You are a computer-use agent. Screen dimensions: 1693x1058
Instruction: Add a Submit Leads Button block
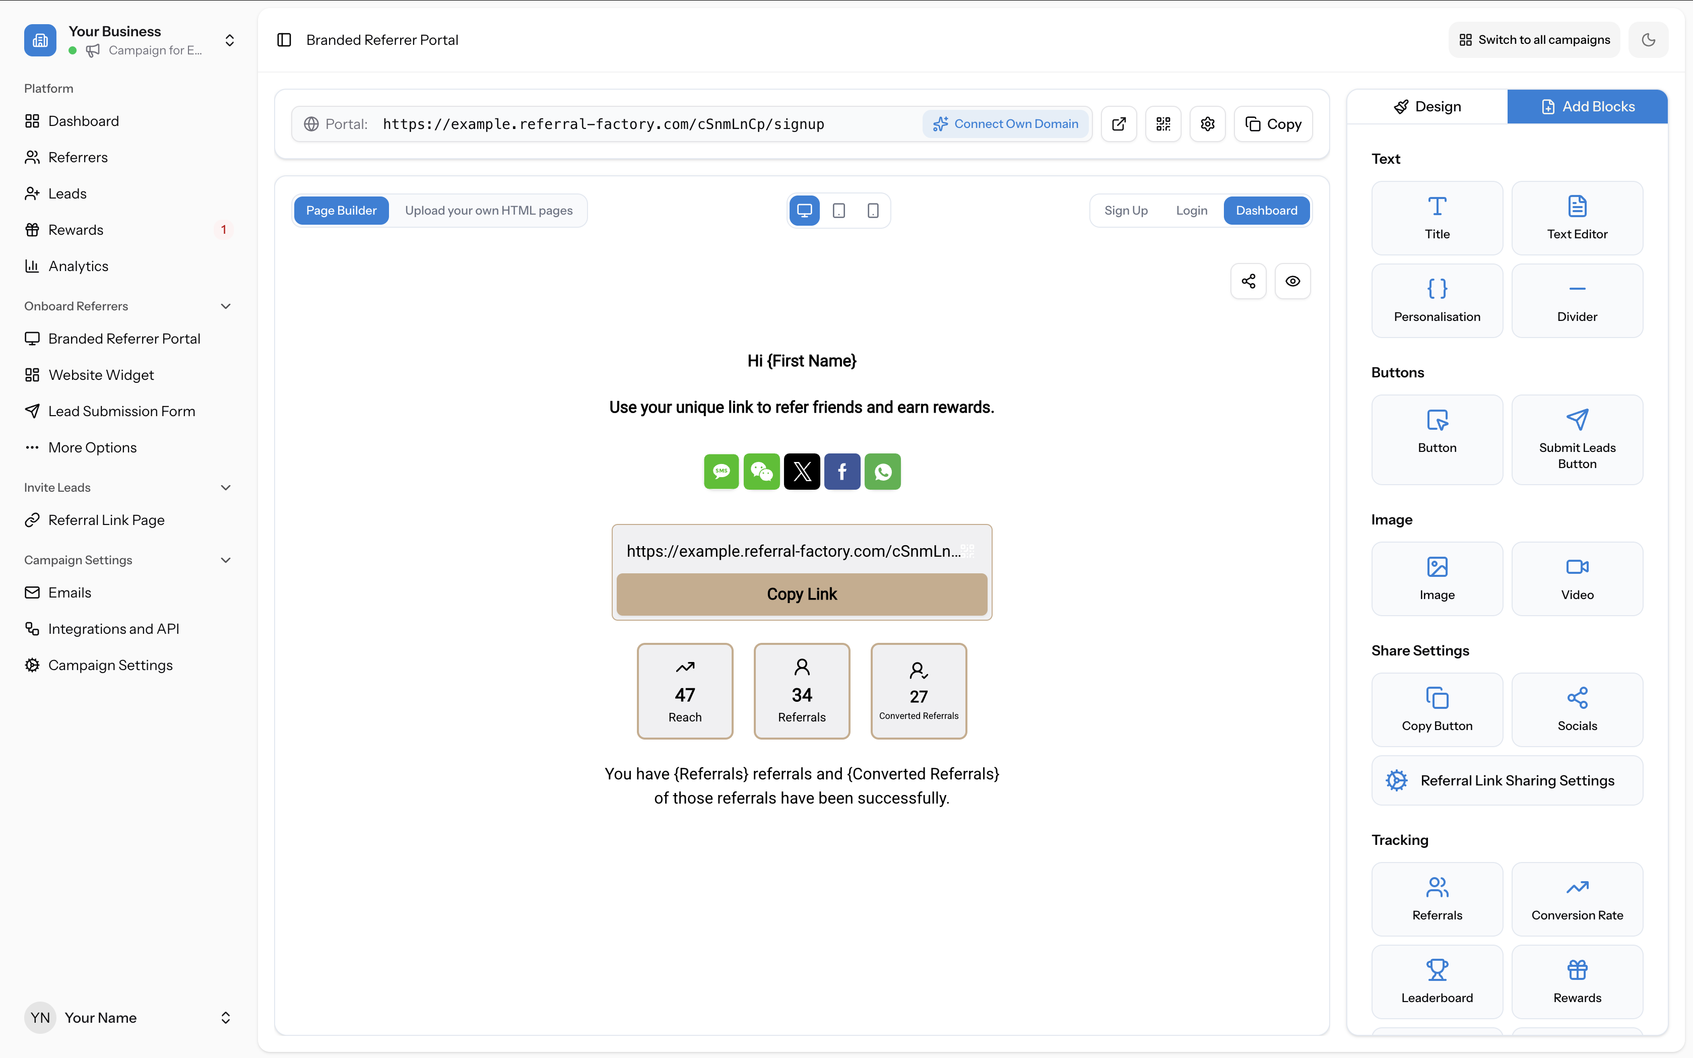coord(1577,439)
